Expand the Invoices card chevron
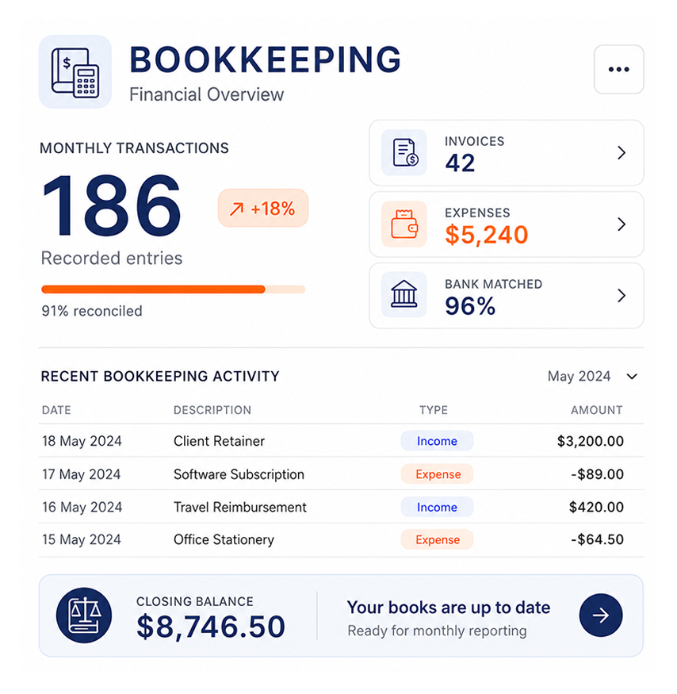This screenshot has height=694, width=677. [x=622, y=153]
